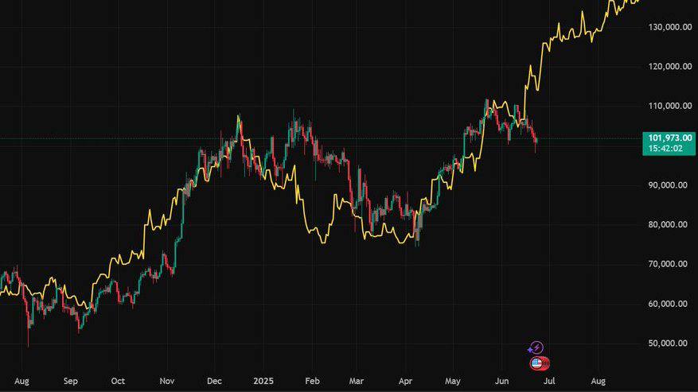This screenshot has width=698, height=392.
Task: Open the US flag economic event marker
Action: (538, 363)
